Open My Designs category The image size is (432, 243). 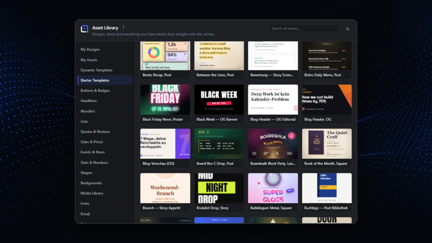coord(105,50)
